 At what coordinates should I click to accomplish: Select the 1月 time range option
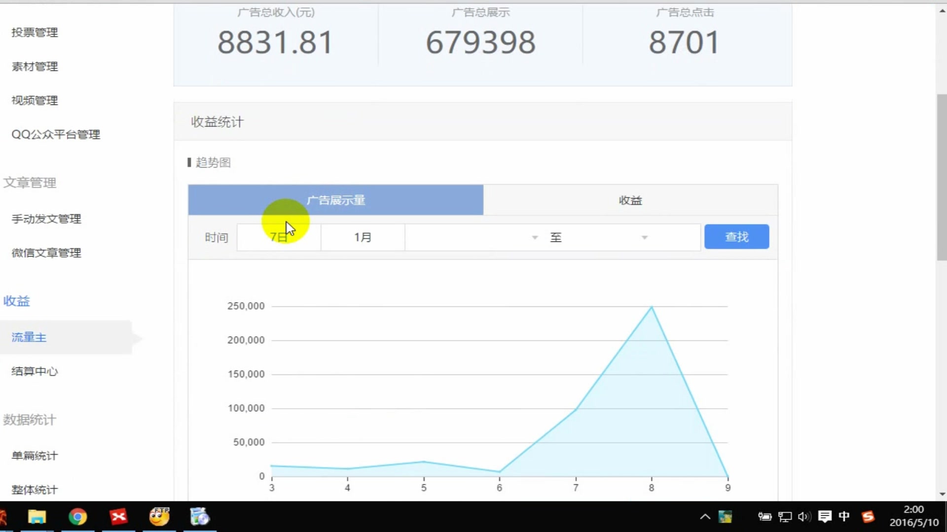[363, 237]
